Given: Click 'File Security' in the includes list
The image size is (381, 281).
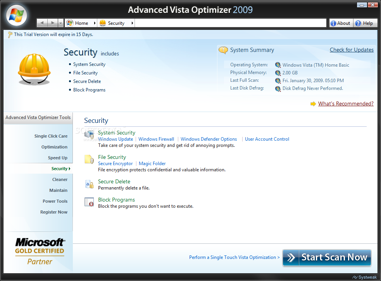Looking at the screenshot, I should pyautogui.click(x=85, y=73).
